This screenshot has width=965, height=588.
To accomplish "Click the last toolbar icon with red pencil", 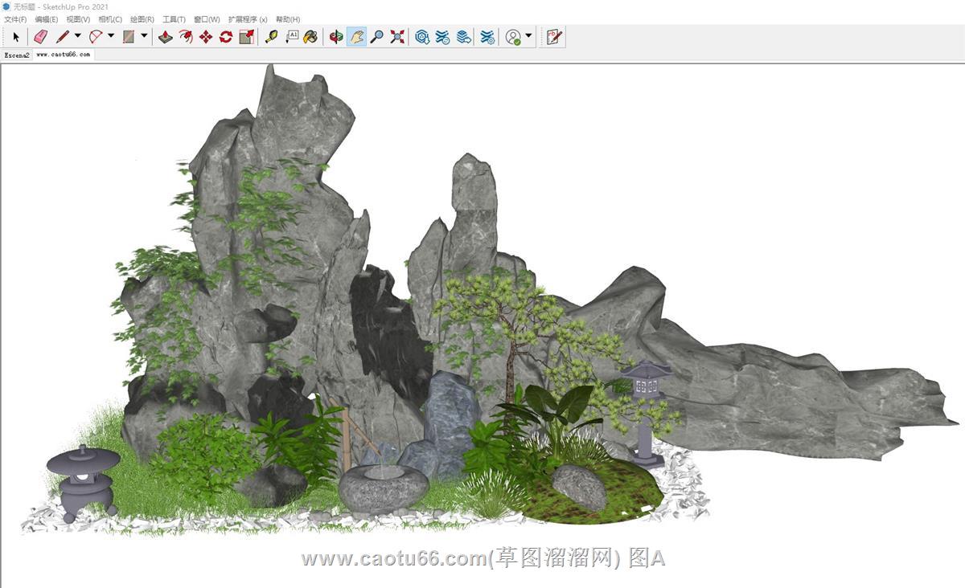I will point(553,36).
